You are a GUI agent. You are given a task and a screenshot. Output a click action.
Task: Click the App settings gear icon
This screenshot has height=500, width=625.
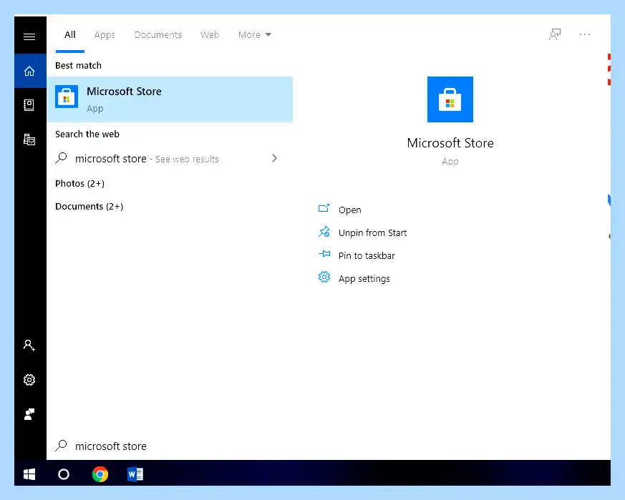click(324, 277)
